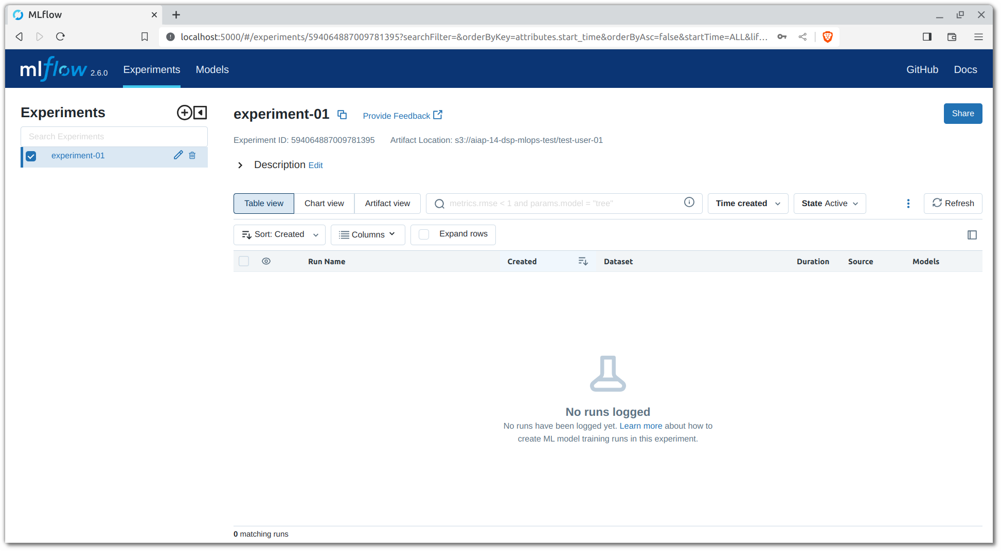Click the Experiment ID text

tap(304, 140)
